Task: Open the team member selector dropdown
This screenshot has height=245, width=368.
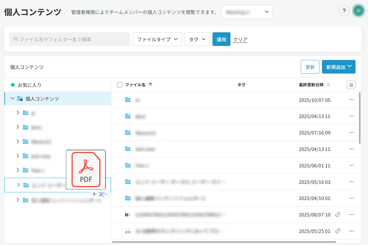Action: [247, 12]
